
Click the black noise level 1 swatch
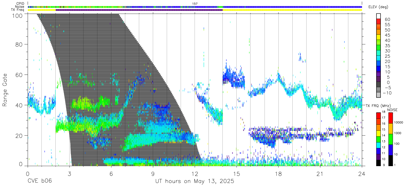(391, 160)
